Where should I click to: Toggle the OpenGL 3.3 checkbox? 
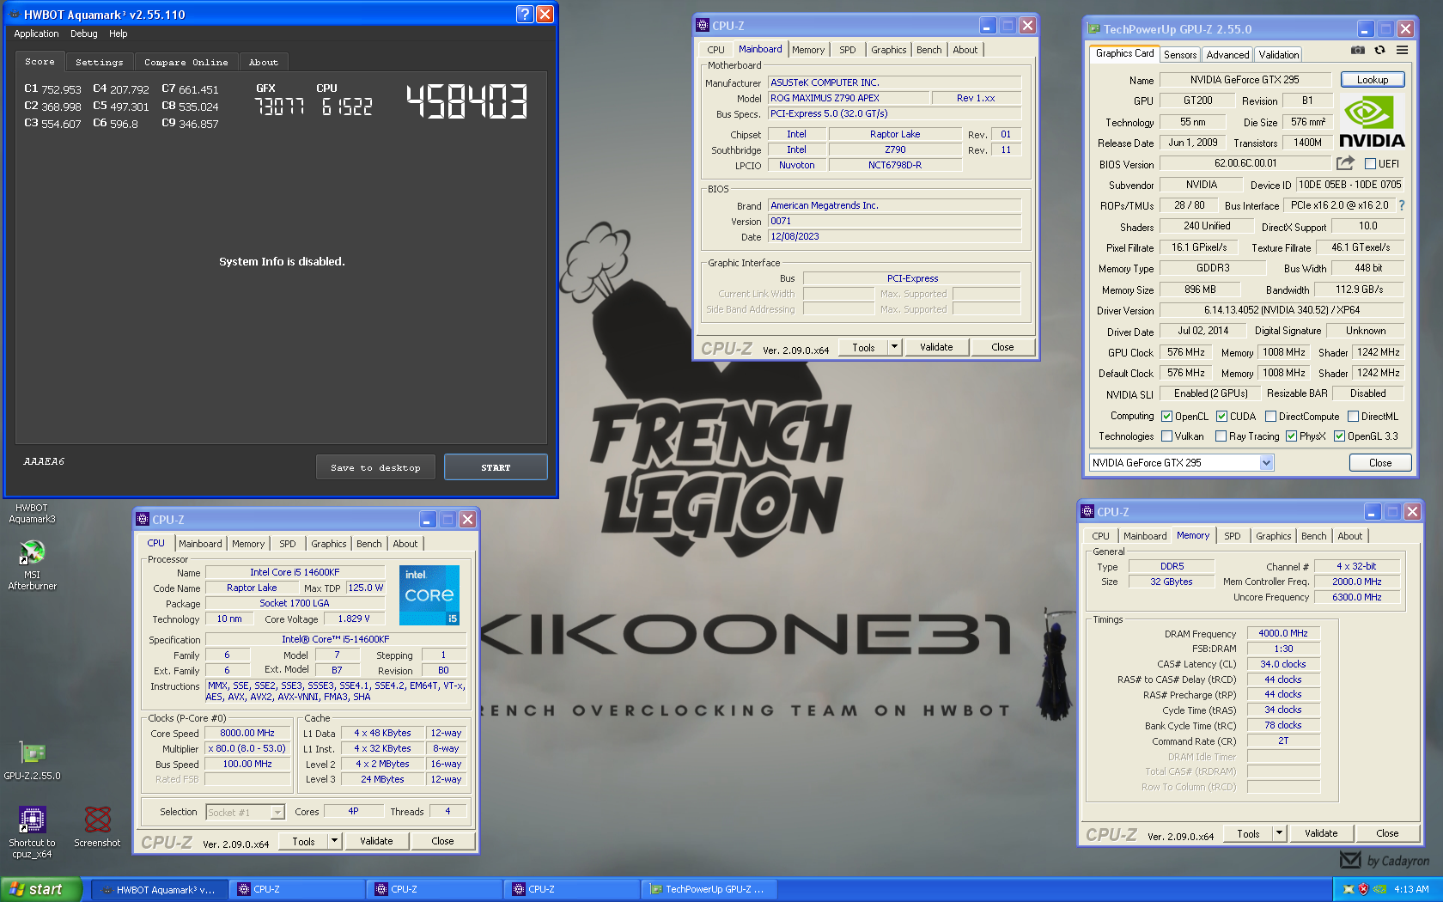click(x=1339, y=436)
